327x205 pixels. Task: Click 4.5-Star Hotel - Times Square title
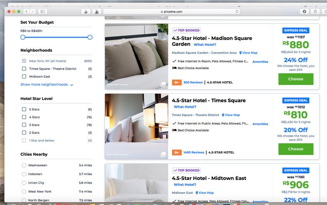pos(209,100)
